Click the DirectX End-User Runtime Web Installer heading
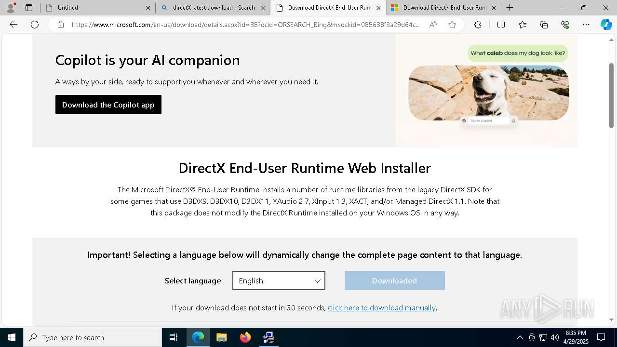The height and width of the screenshot is (347, 617). [305, 168]
